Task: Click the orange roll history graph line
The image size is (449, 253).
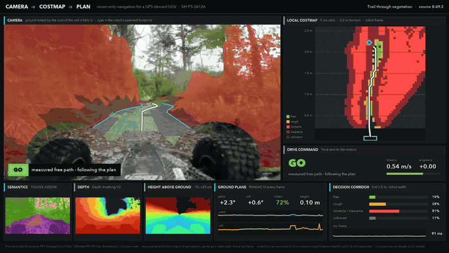Action: [x=270, y=228]
